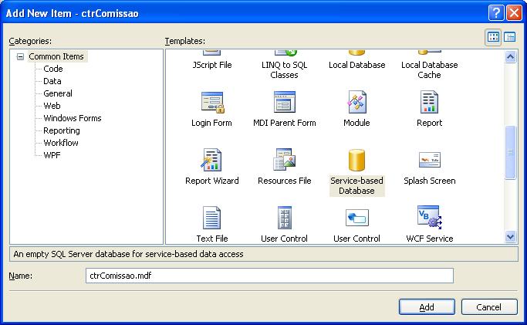Click the Name text field

269,276
